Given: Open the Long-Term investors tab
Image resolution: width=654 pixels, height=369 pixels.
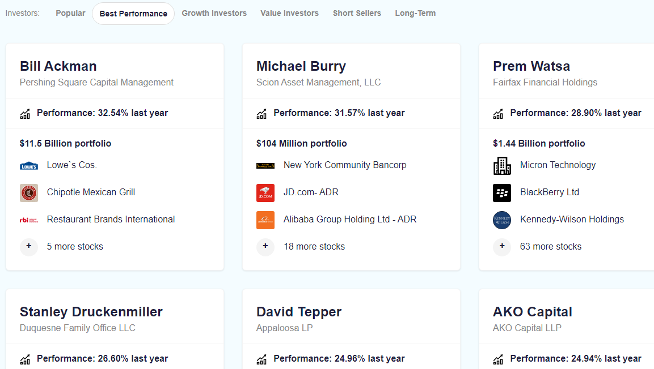Looking at the screenshot, I should pyautogui.click(x=415, y=14).
